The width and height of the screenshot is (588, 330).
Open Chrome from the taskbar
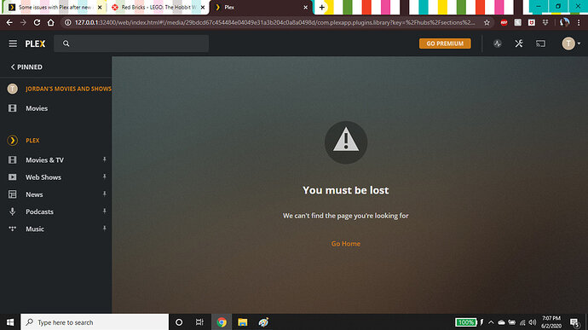pyautogui.click(x=222, y=322)
